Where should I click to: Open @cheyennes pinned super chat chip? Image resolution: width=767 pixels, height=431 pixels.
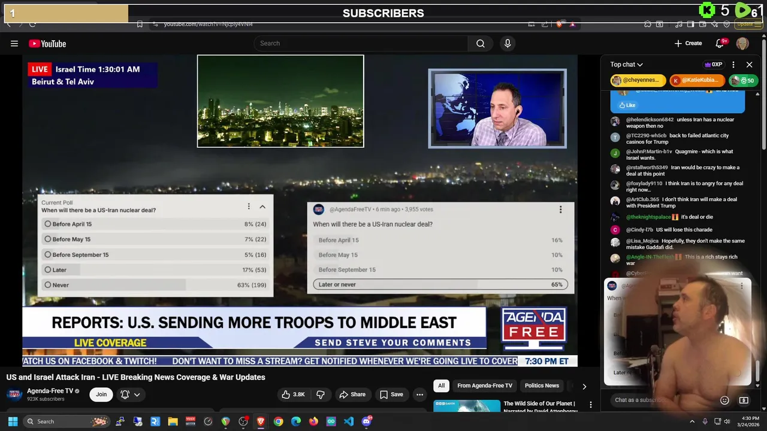click(638, 80)
